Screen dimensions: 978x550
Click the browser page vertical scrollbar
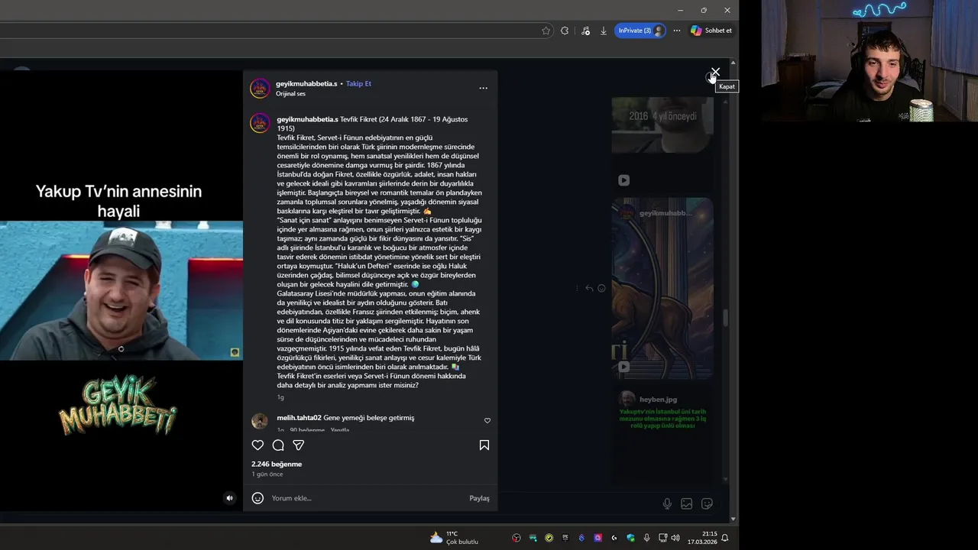tap(733, 290)
